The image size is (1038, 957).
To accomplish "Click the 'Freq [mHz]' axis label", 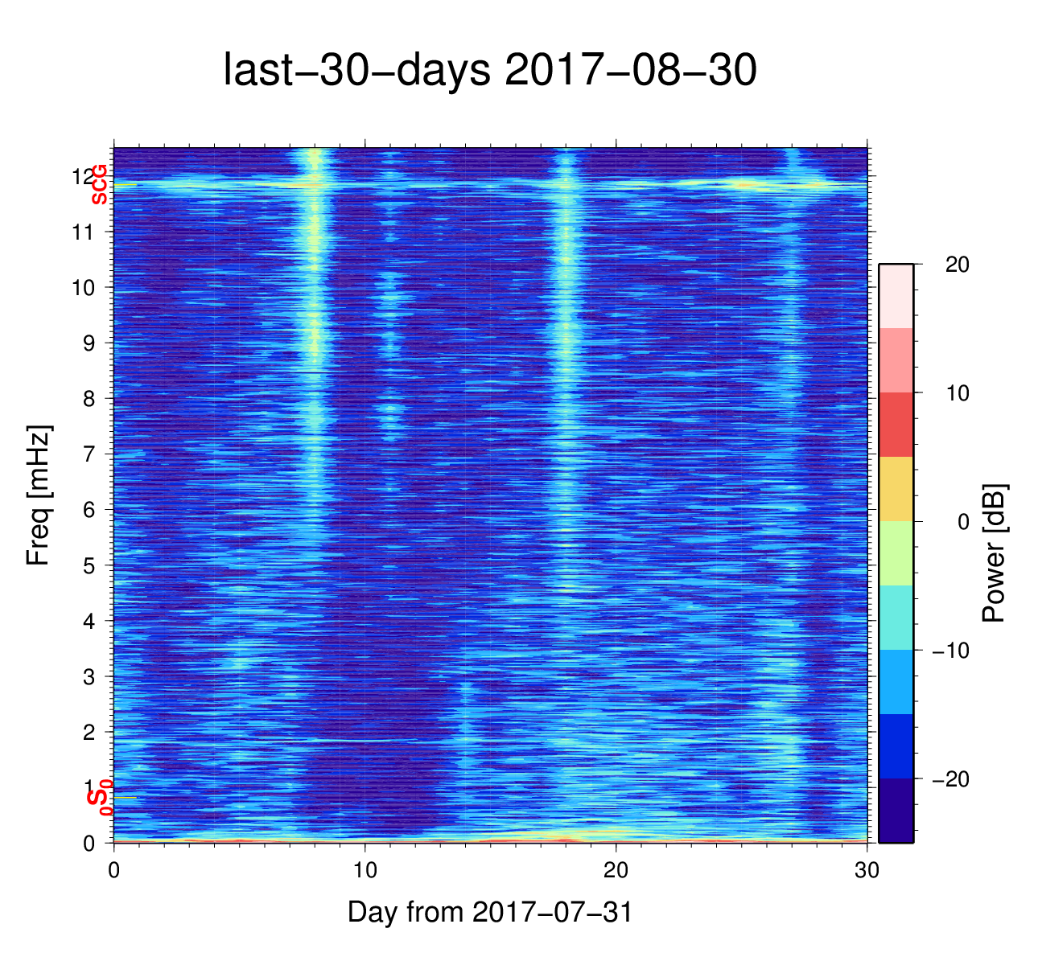I will [38, 495].
